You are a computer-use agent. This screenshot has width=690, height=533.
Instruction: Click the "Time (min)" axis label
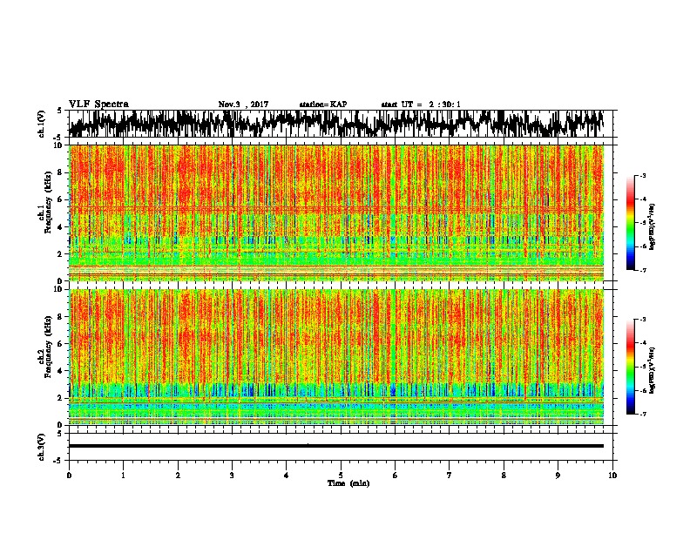pyautogui.click(x=348, y=483)
